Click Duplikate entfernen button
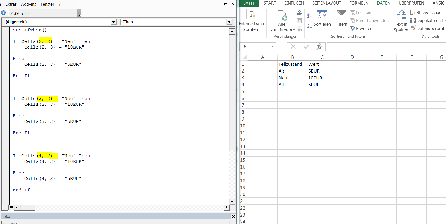 click(x=428, y=21)
